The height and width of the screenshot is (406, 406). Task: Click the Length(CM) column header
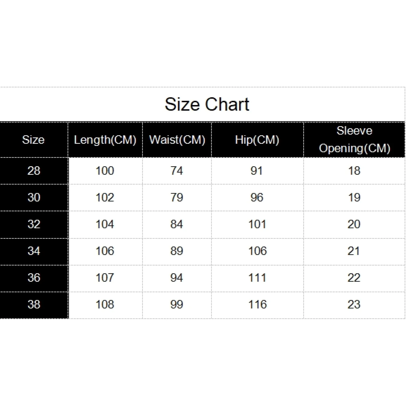click(105, 140)
